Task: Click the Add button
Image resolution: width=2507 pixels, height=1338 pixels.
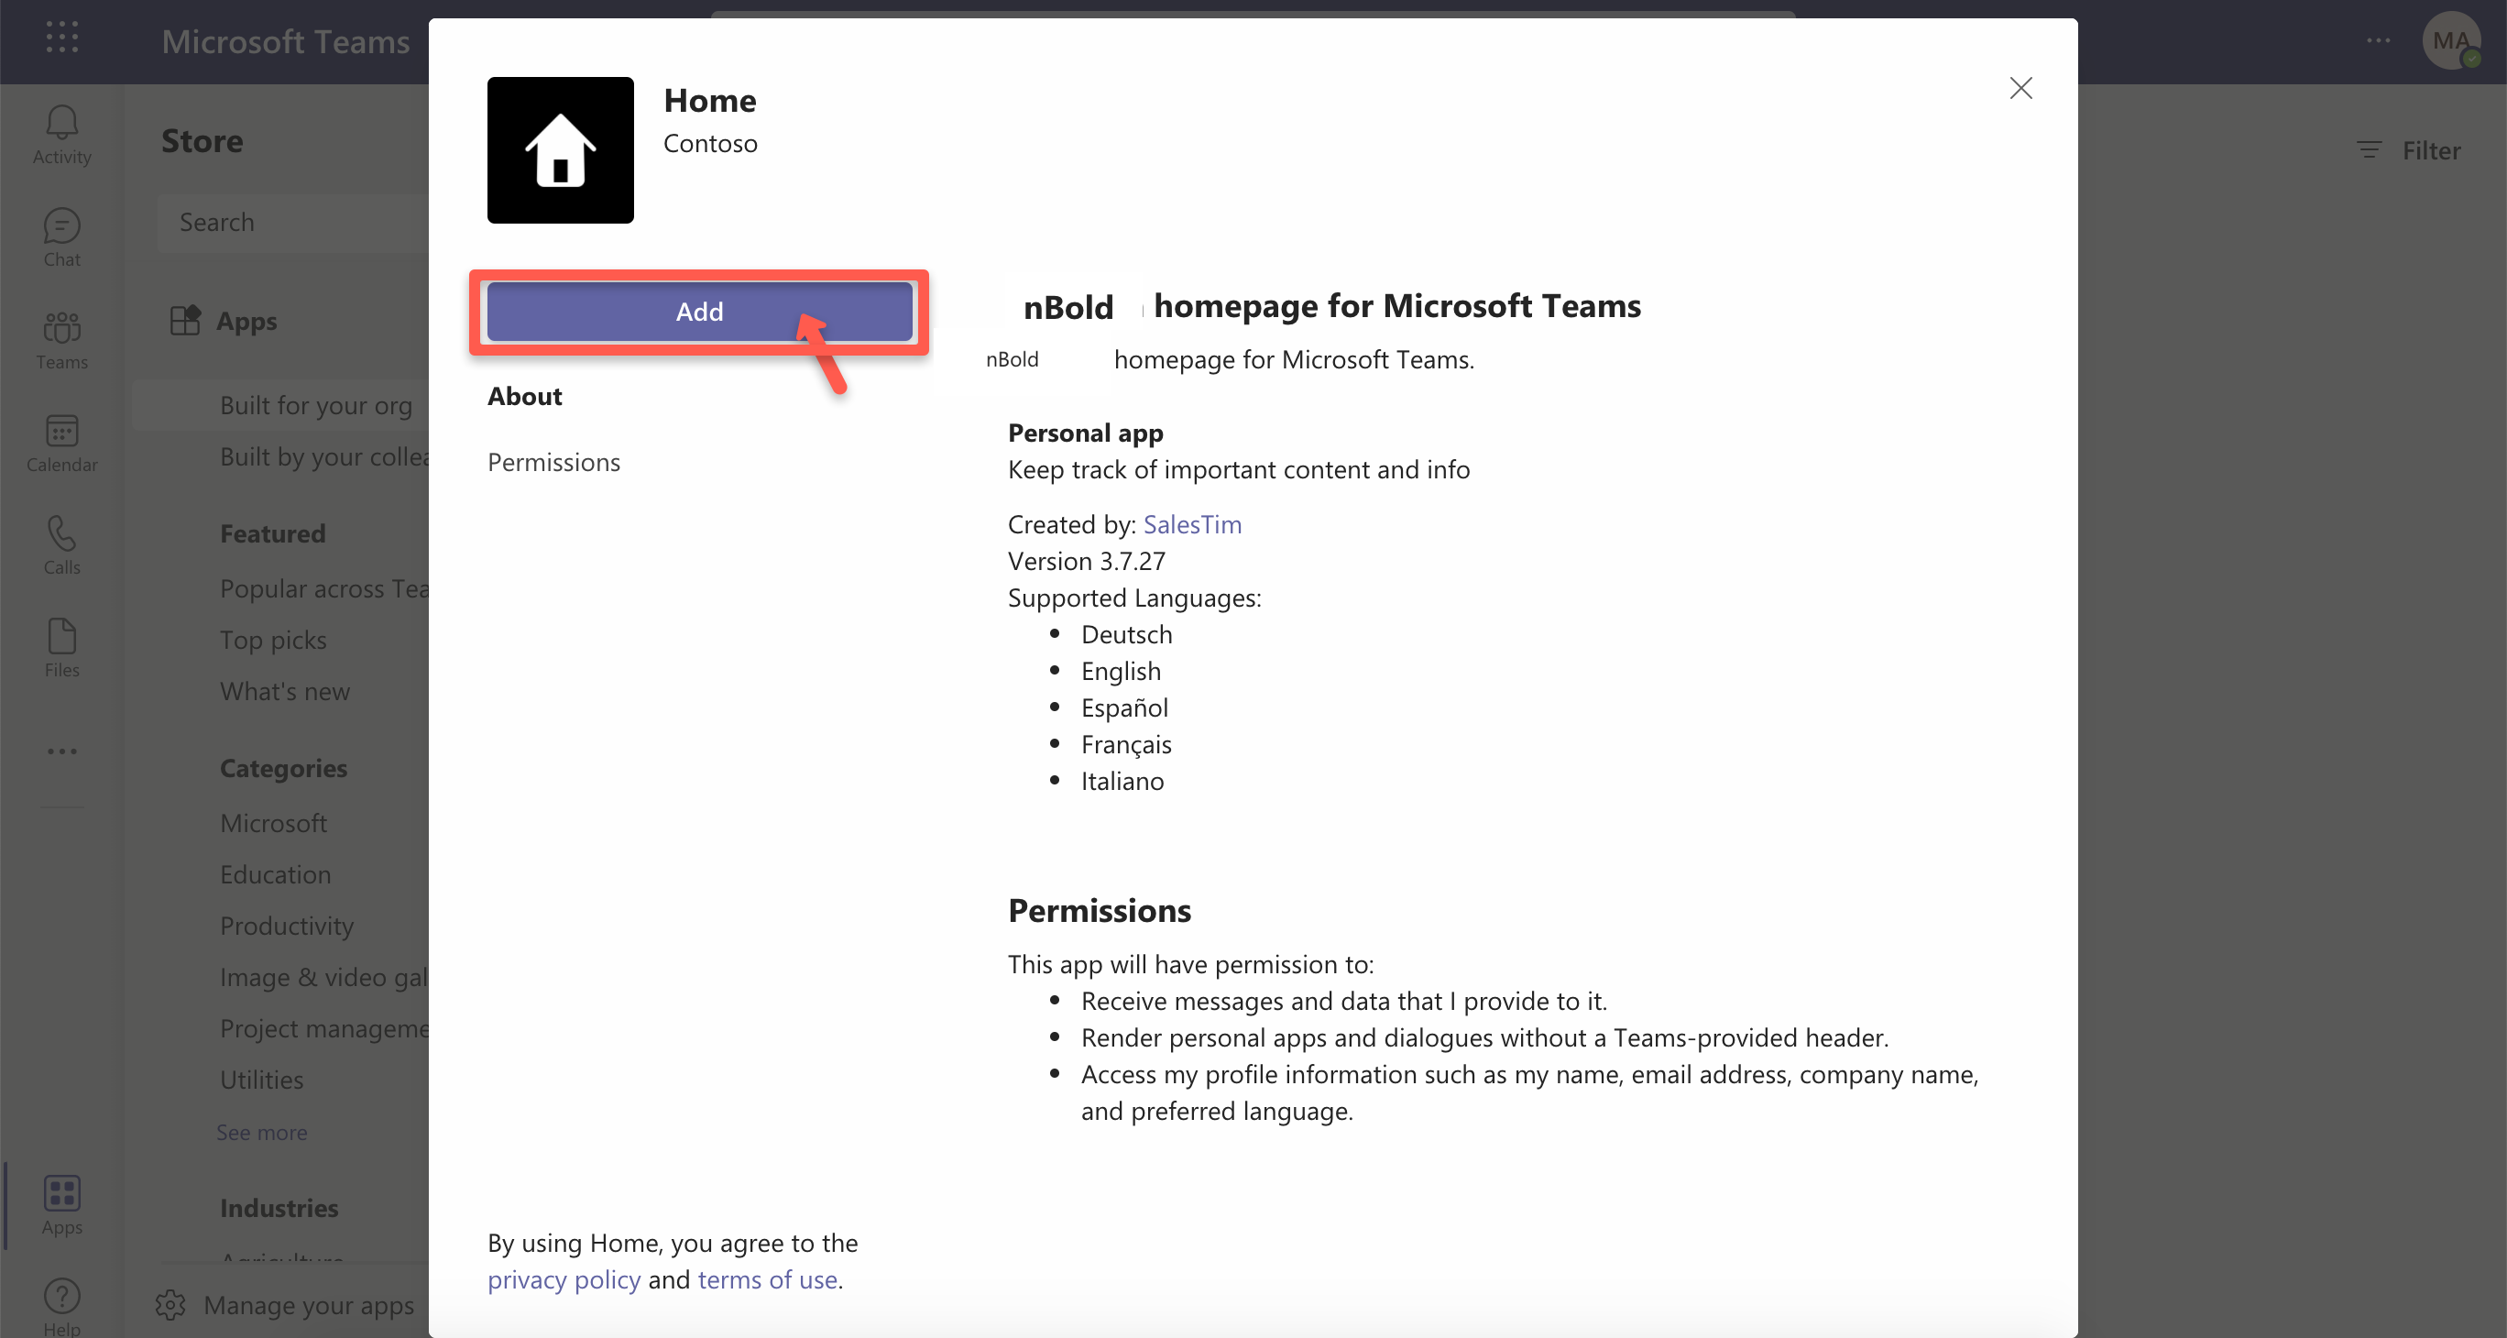Action: coord(699,312)
